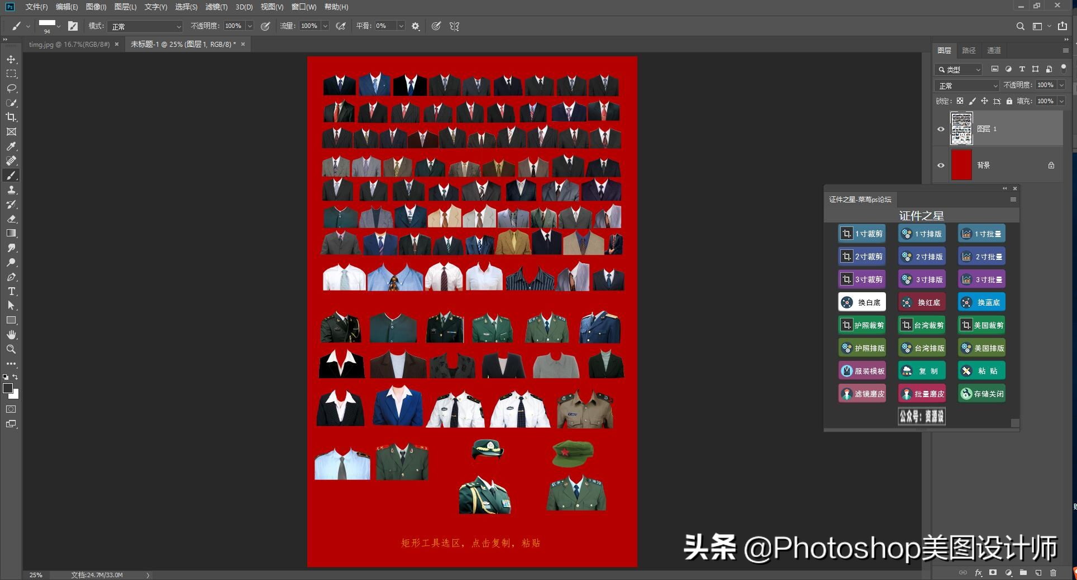
Task: Select the Crop tool
Action: coord(11,117)
